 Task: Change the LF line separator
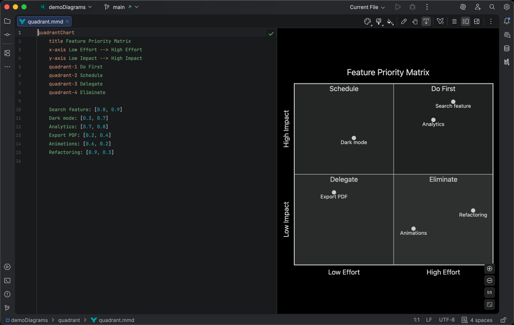[429, 320]
